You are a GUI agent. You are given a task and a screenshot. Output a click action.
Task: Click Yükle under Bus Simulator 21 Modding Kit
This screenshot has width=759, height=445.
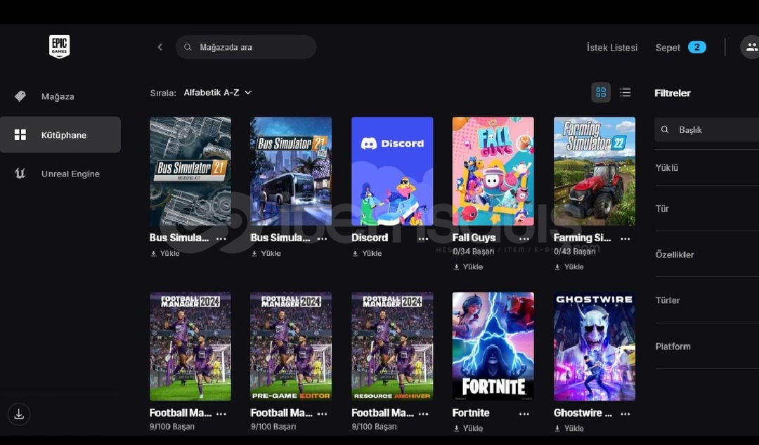165,253
